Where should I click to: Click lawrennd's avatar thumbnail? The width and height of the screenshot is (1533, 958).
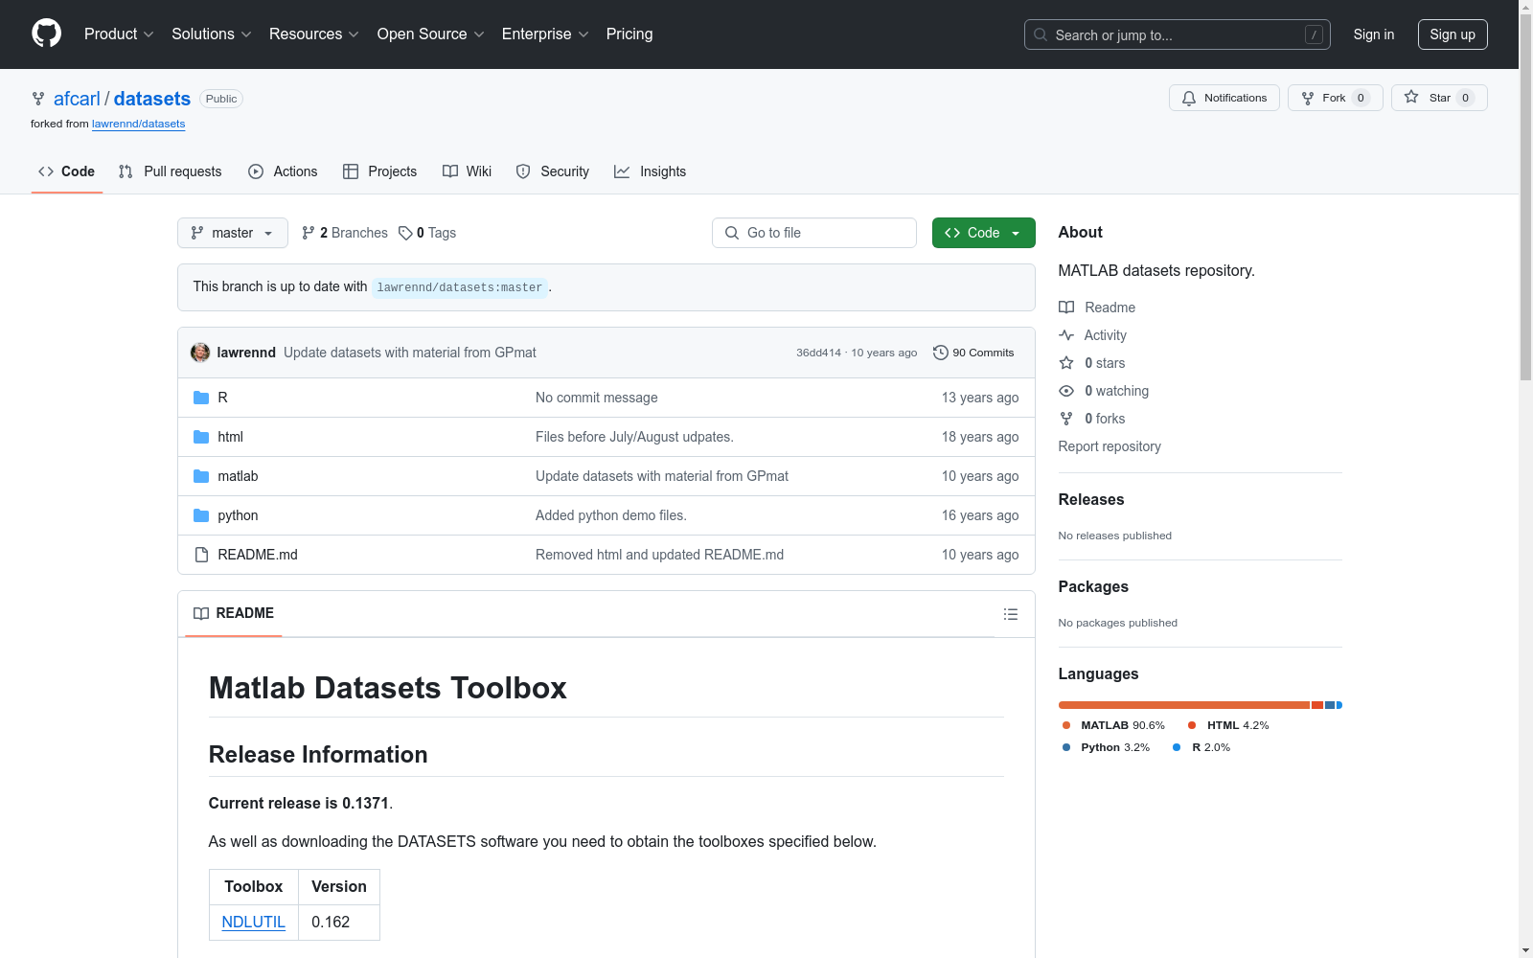point(200,353)
